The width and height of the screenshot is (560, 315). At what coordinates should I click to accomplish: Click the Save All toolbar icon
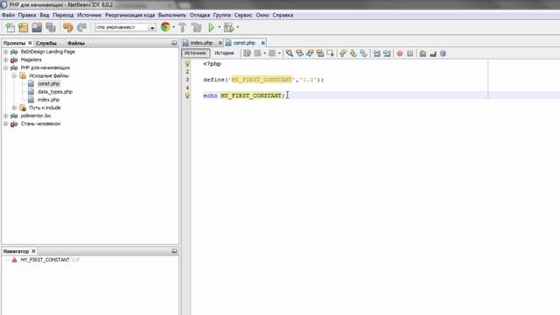click(x=51, y=27)
